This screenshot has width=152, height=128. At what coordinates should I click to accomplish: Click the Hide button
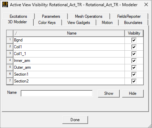133,93
